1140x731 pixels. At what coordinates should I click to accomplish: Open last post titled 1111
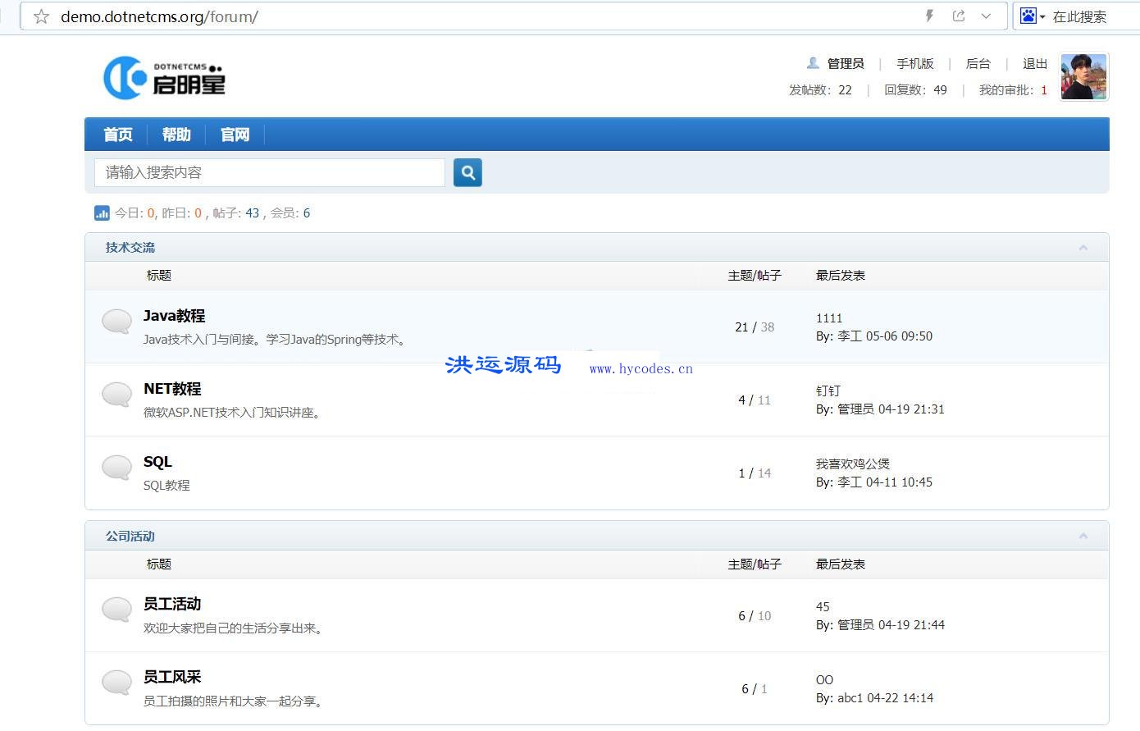[x=829, y=318]
